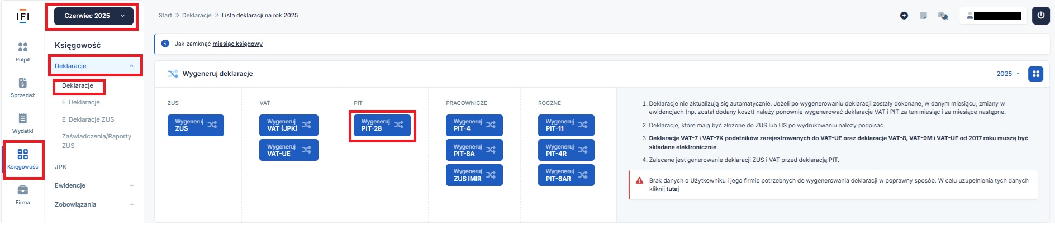The width and height of the screenshot is (1055, 225).
Task: Open the Księgowość sidebar section
Action: (x=23, y=159)
